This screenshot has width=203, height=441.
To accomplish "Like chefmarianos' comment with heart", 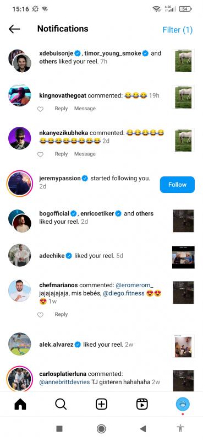I will point(40,315).
